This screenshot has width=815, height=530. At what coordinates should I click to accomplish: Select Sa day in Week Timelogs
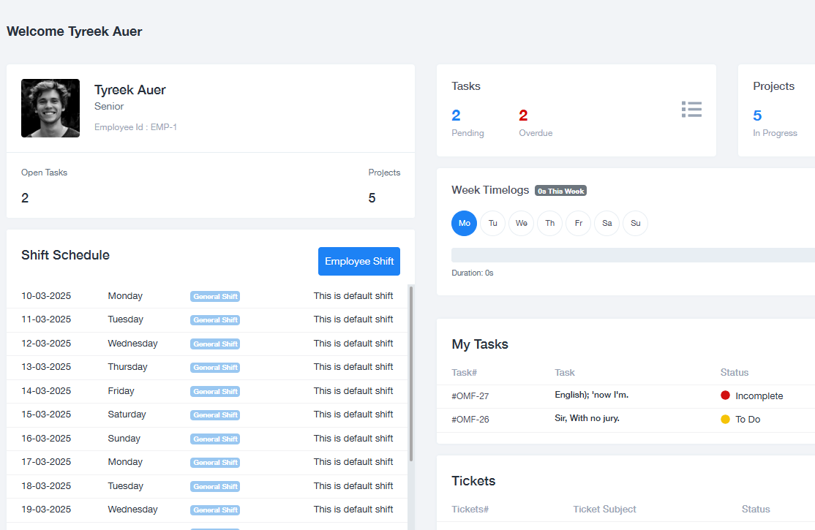[x=606, y=223]
